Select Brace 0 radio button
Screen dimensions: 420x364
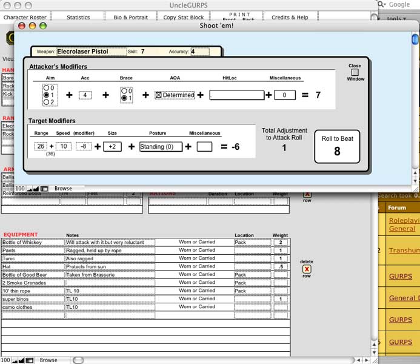[x=124, y=91]
